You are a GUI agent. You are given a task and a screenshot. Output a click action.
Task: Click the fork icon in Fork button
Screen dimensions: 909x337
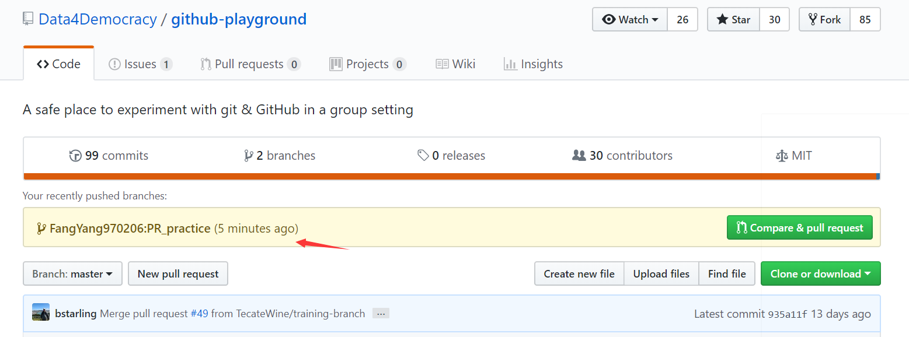813,19
